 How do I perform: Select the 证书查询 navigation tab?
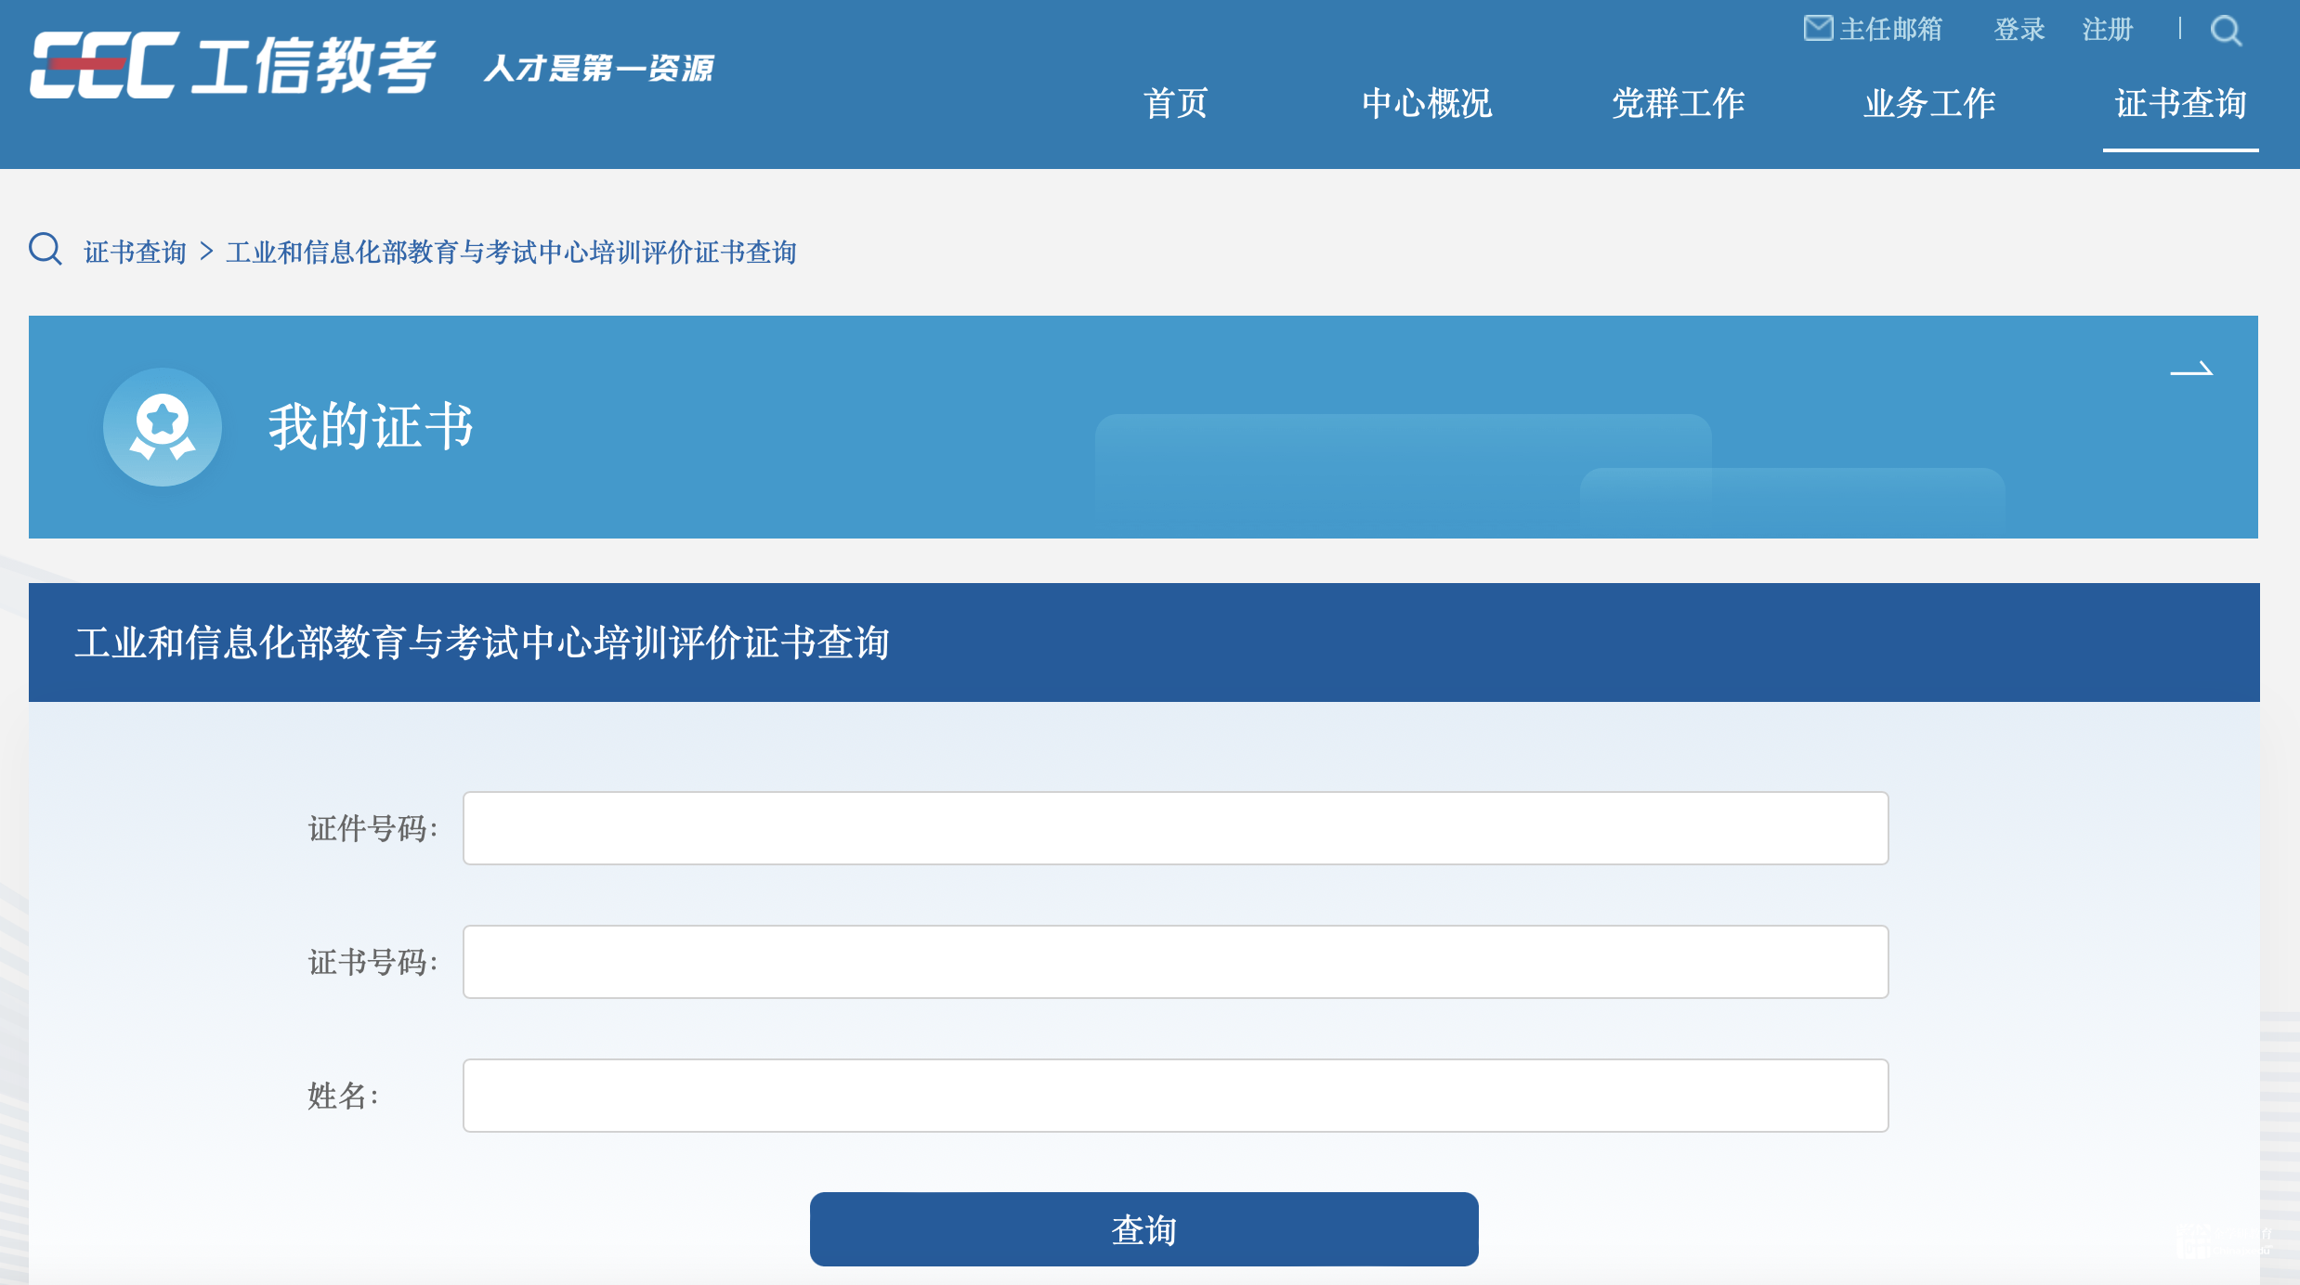pyautogui.click(x=2180, y=103)
